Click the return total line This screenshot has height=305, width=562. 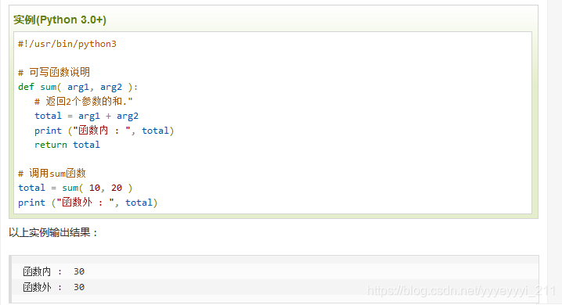point(67,145)
